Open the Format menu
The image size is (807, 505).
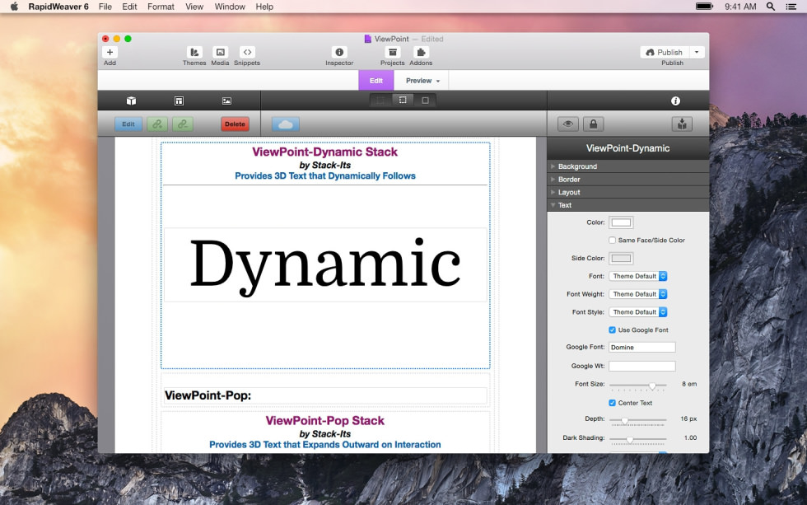[161, 7]
